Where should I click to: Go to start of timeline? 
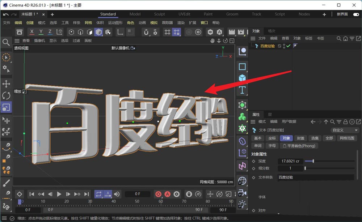coord(31,194)
